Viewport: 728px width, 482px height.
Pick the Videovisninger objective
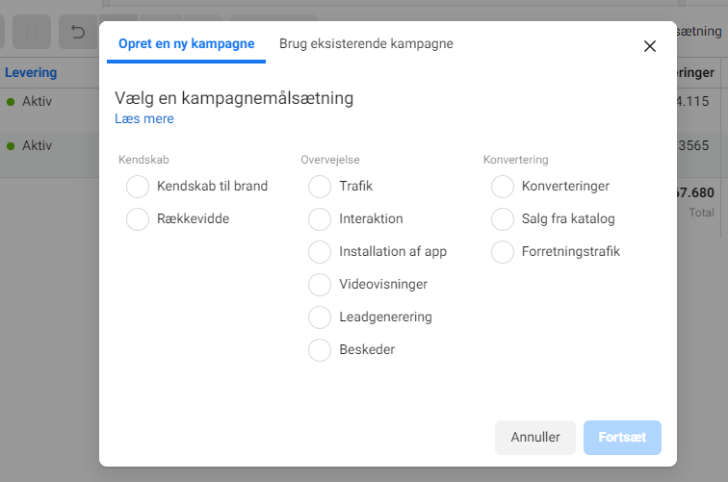click(x=320, y=285)
